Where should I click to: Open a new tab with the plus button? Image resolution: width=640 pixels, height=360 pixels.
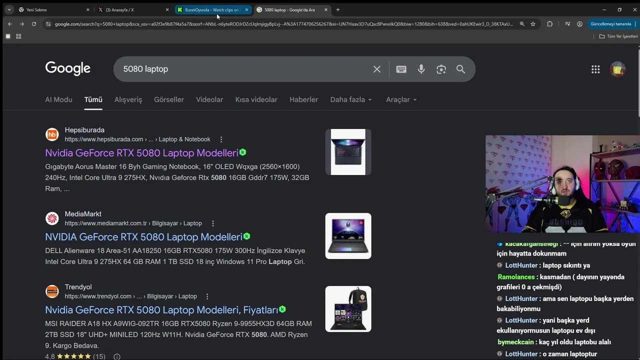(x=338, y=9)
